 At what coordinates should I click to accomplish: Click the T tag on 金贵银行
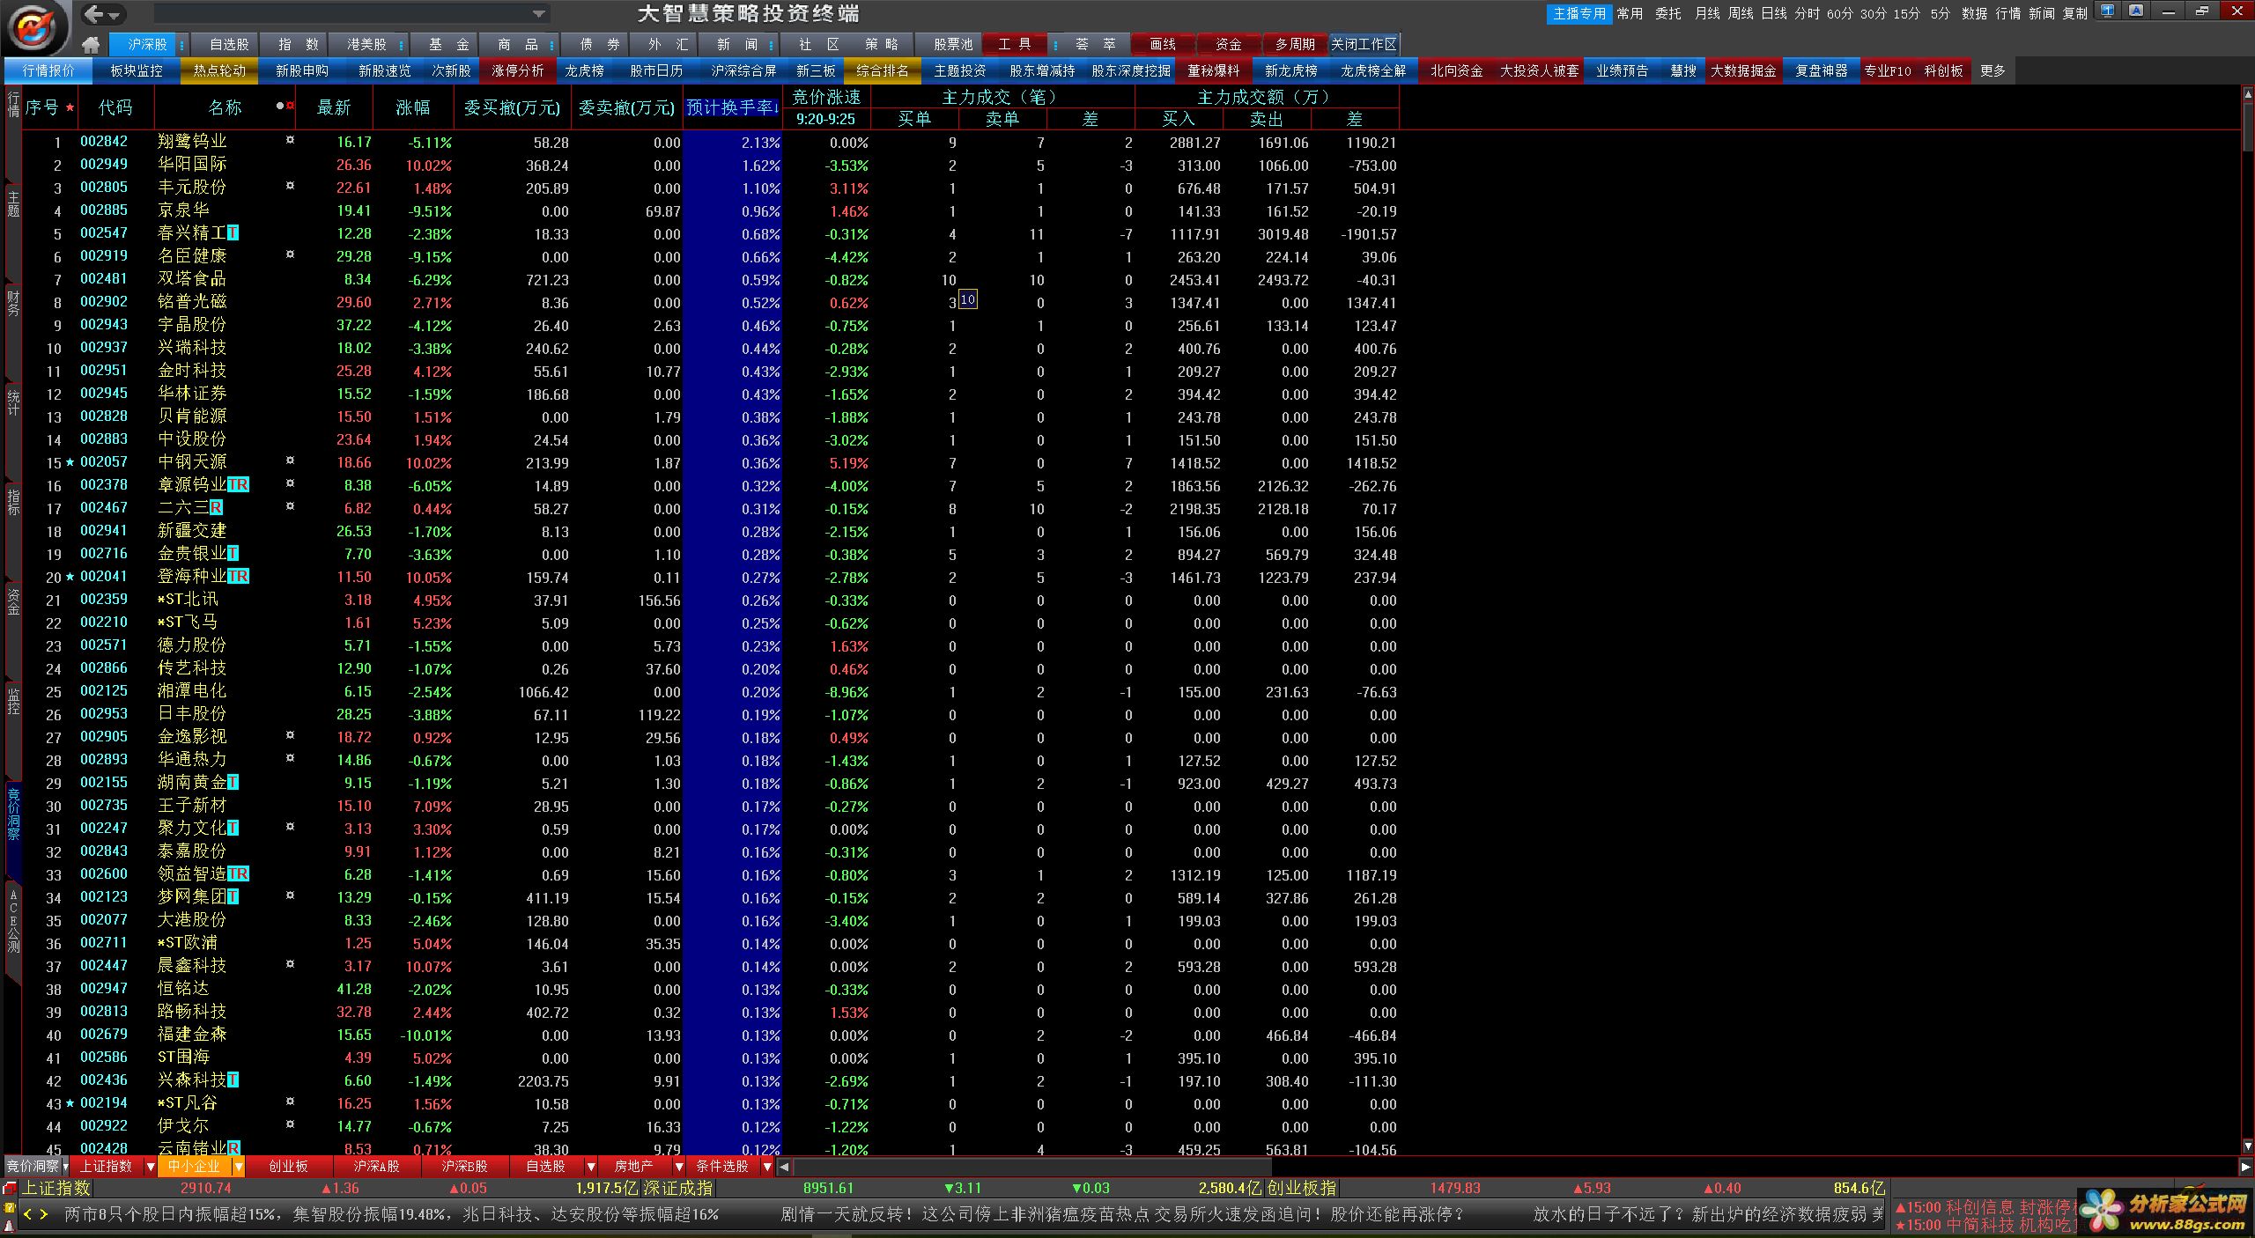233,554
